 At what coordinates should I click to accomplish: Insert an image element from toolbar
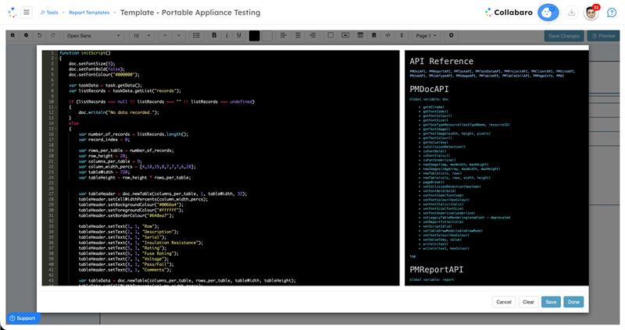pyautogui.click(x=345, y=35)
